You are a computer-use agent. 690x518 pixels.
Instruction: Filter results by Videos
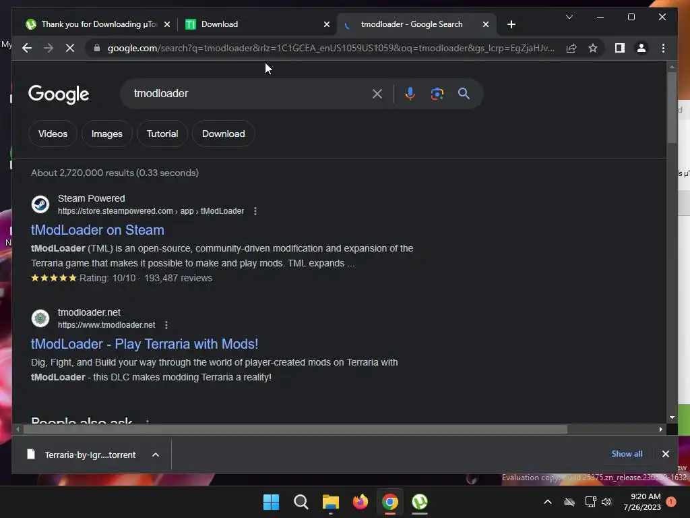tap(53, 134)
